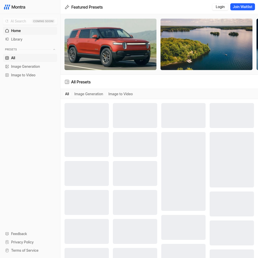
Task: Click the Home house icon
Action: click(x=7, y=31)
